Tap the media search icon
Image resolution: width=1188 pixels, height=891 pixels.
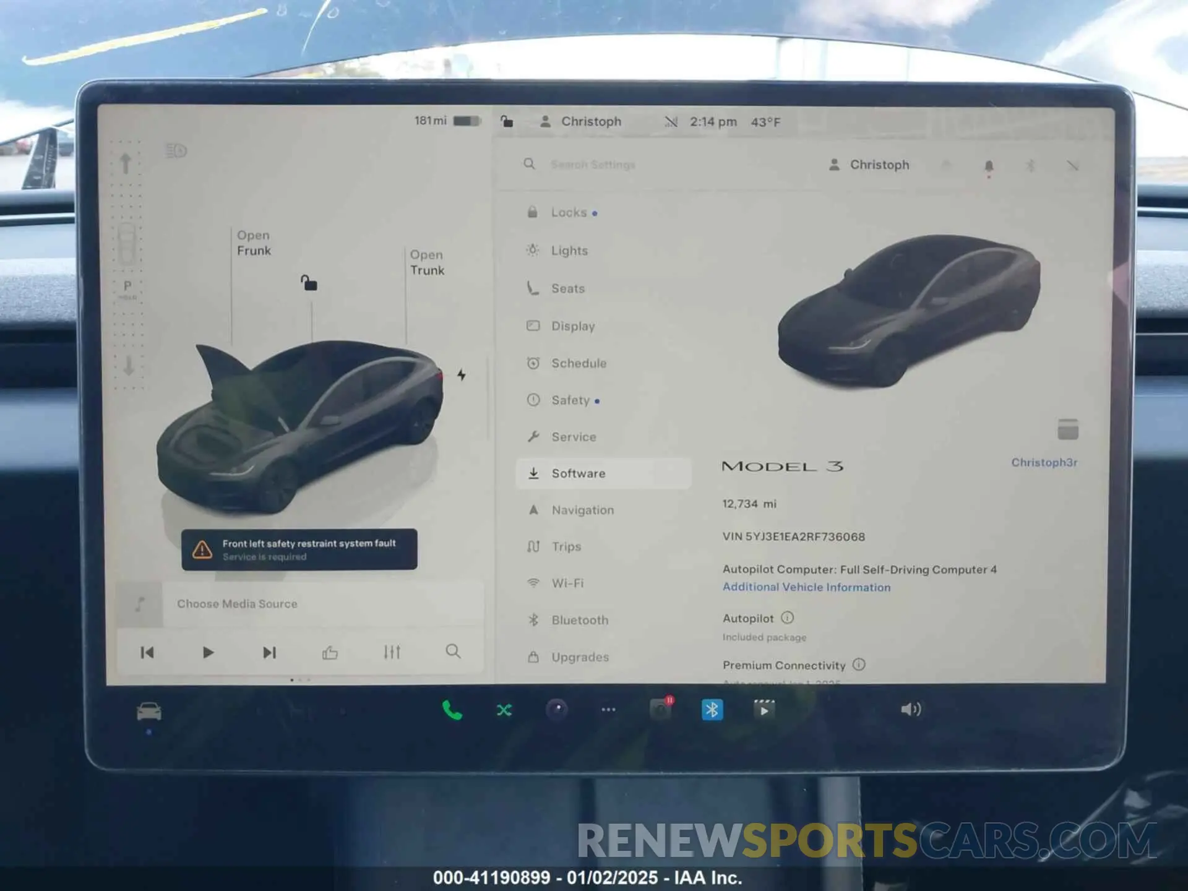click(x=453, y=652)
